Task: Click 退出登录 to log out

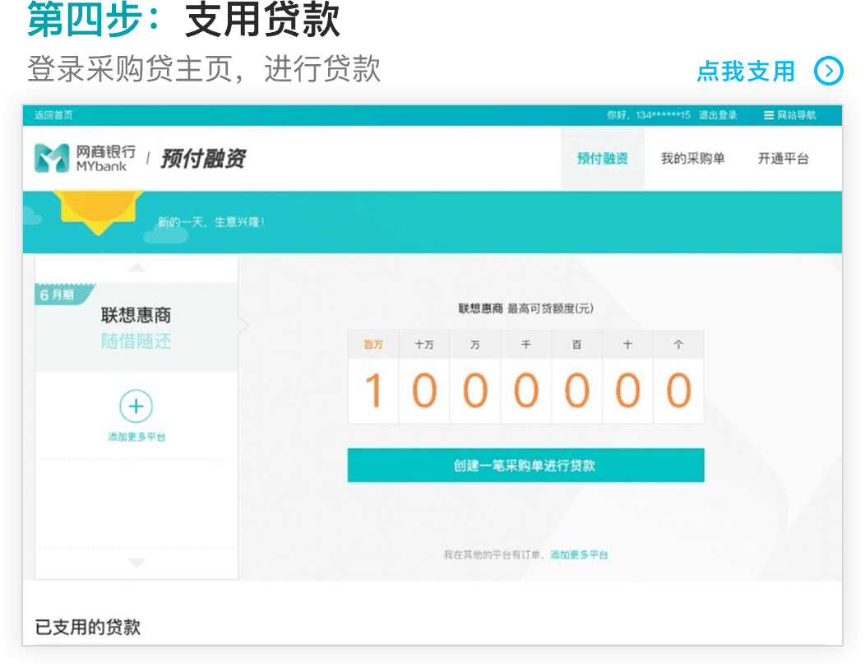Action: click(718, 115)
